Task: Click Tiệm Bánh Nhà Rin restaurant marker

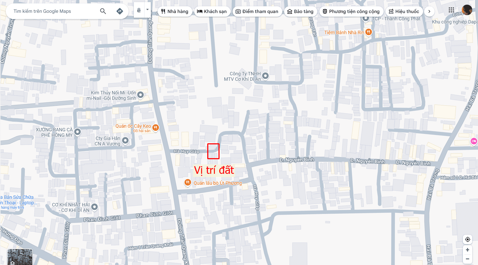Action: (368, 32)
